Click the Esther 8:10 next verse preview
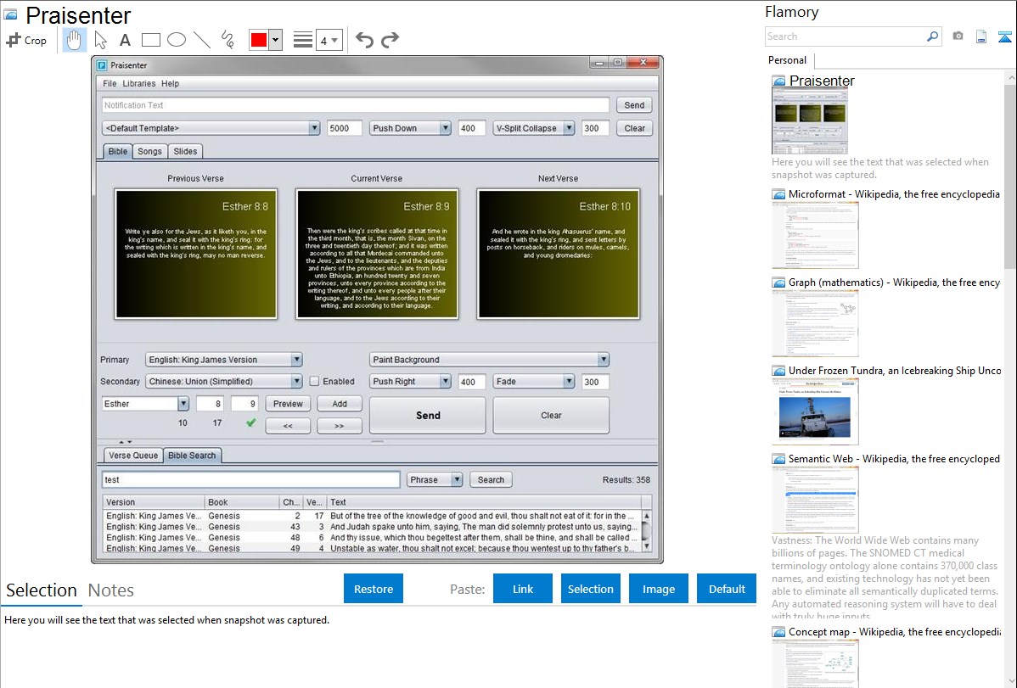The image size is (1017, 688). (558, 254)
